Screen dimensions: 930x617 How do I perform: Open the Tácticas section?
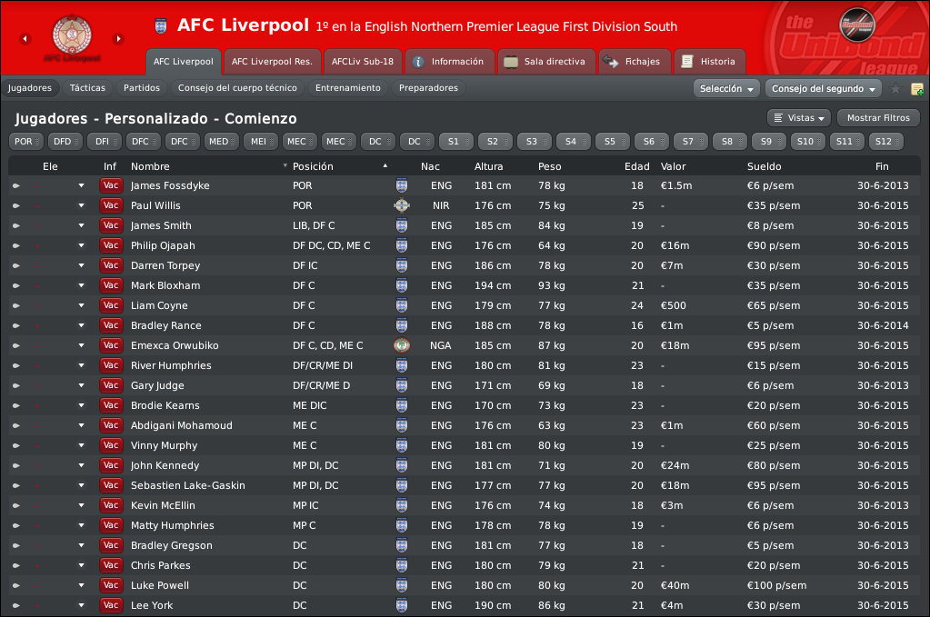click(87, 88)
